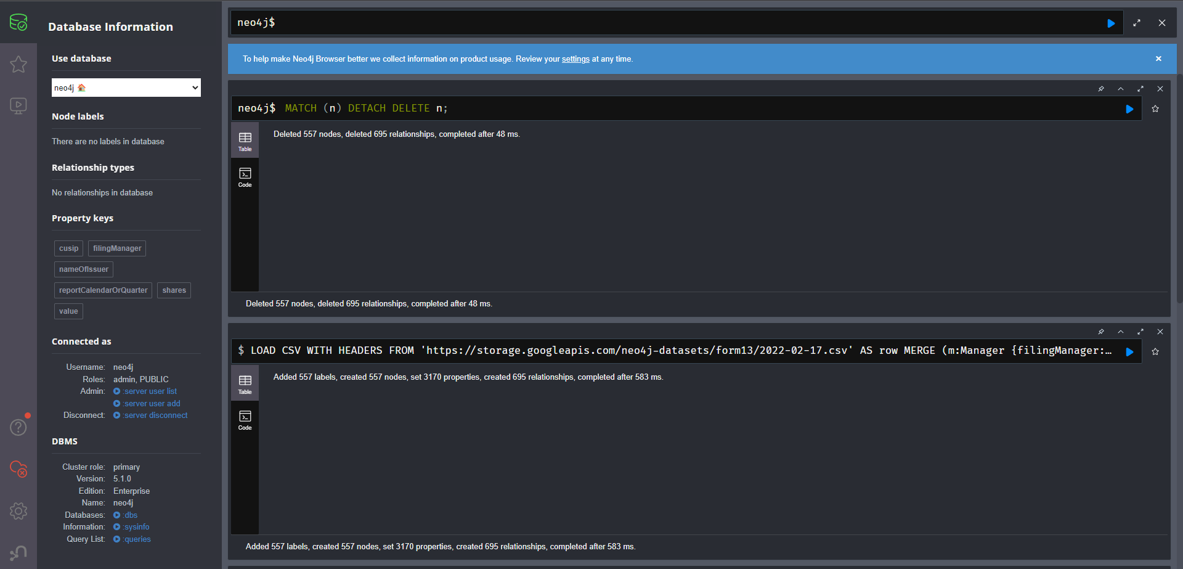Collapse the LOAD CSV result frame
The image size is (1183, 569).
tap(1121, 332)
